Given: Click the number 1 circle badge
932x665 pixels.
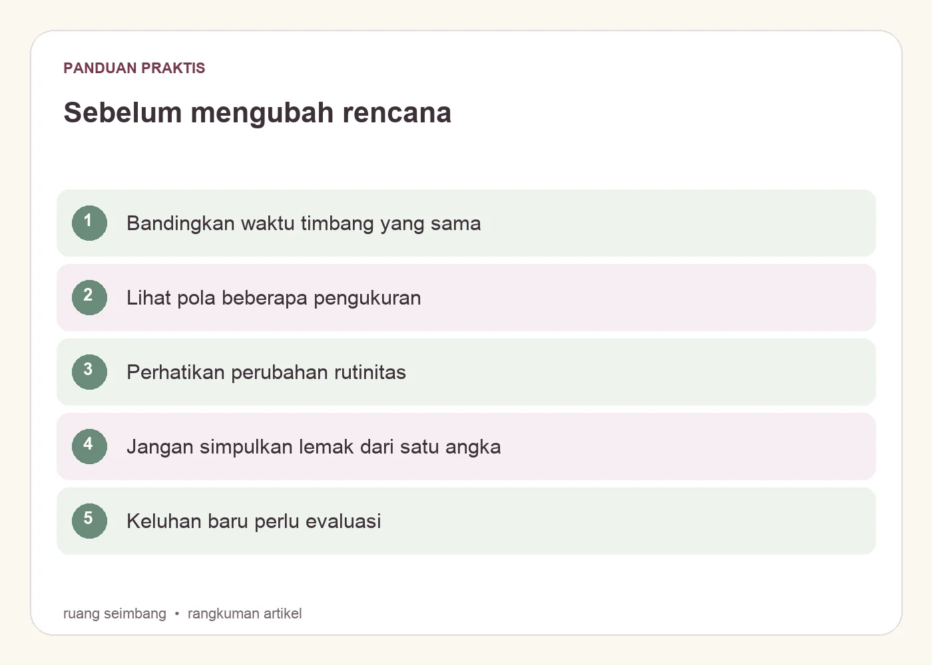Looking at the screenshot, I should 89,223.
